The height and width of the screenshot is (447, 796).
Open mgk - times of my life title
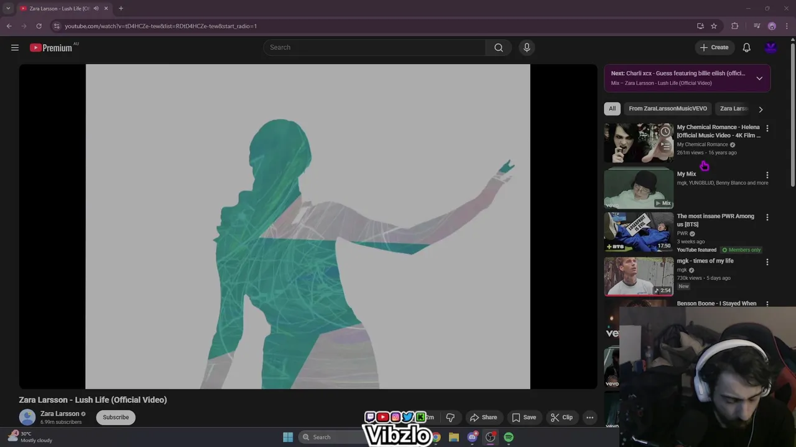(x=705, y=261)
